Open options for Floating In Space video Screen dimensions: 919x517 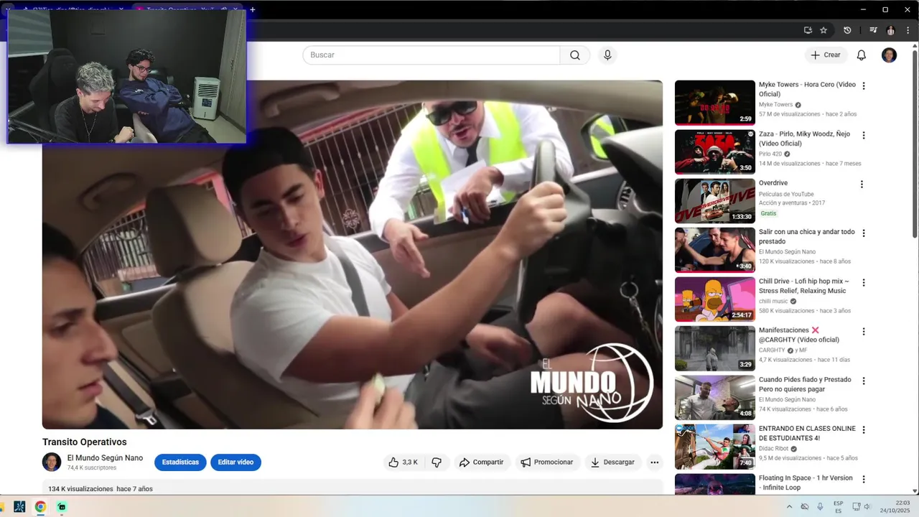click(x=864, y=479)
